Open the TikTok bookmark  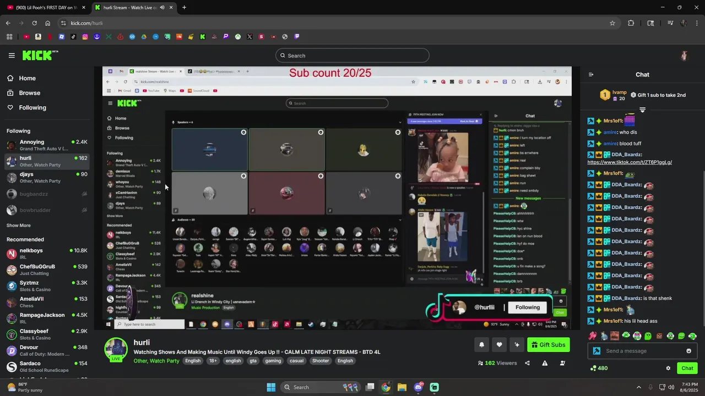click(73, 37)
